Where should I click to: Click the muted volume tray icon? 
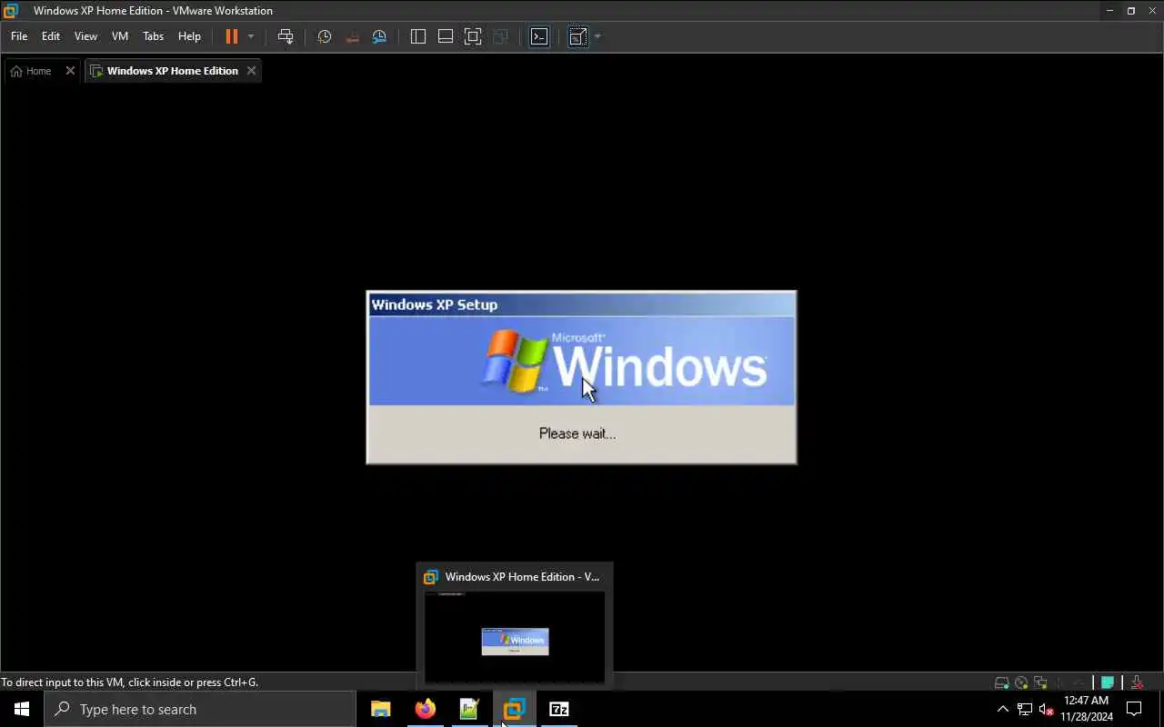[x=1046, y=709]
